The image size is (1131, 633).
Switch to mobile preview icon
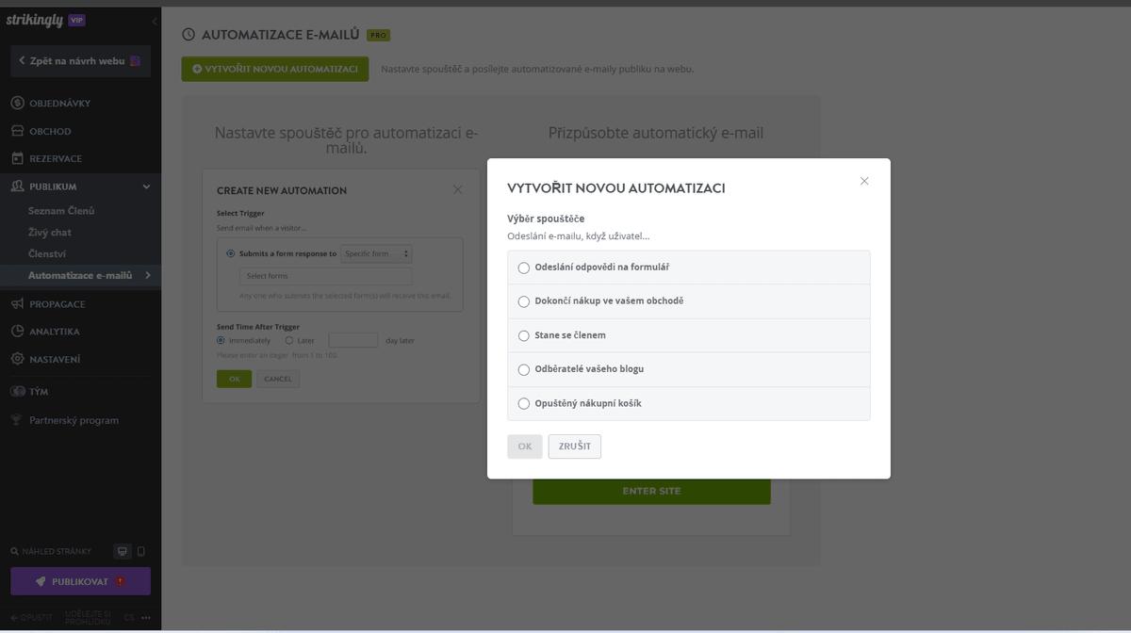pos(141,551)
